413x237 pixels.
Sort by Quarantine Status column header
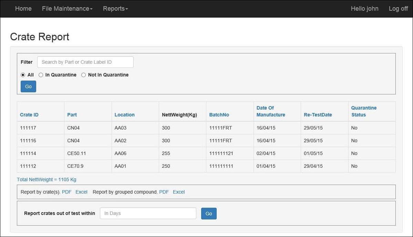tap(364, 111)
